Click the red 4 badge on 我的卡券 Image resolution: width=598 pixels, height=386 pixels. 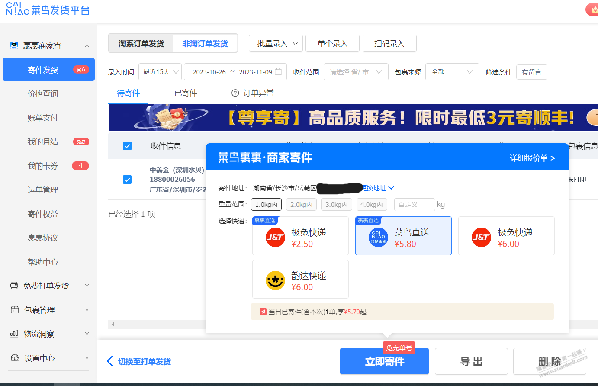[x=80, y=166]
